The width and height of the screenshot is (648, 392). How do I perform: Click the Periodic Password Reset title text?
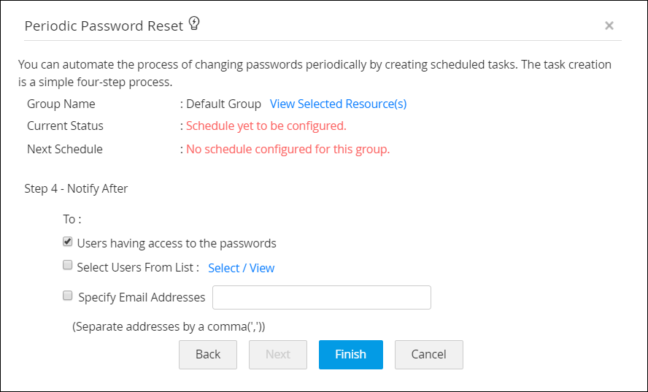pos(104,26)
